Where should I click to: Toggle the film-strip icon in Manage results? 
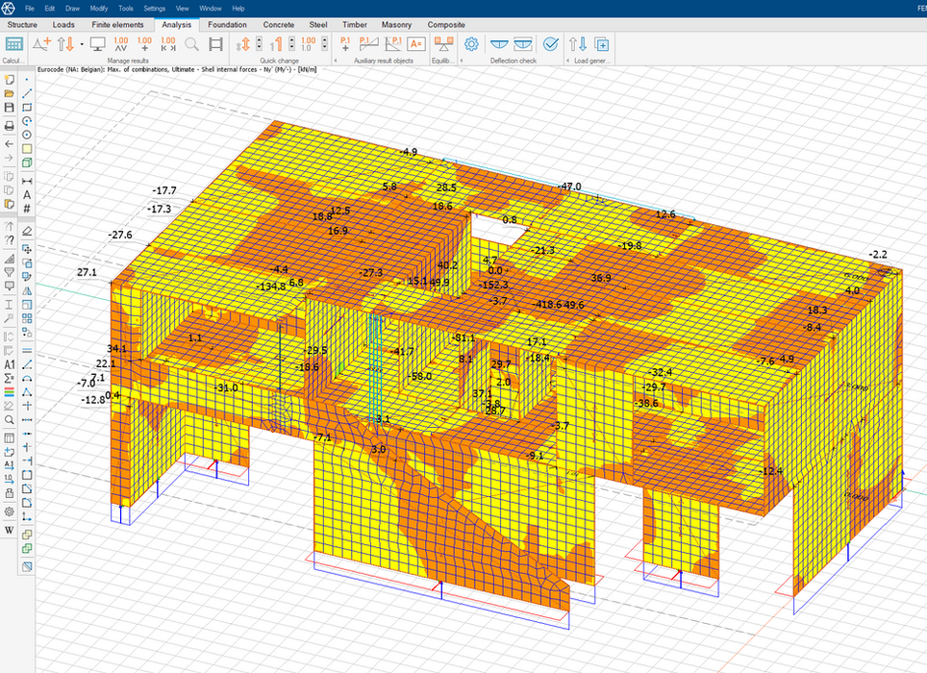215,43
